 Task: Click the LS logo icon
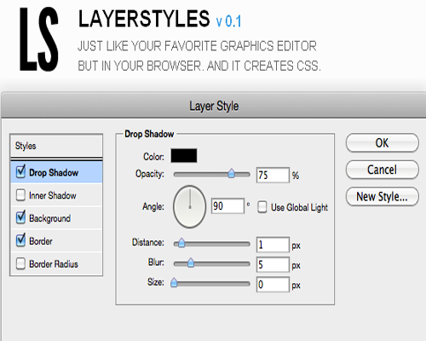pyautogui.click(x=39, y=39)
